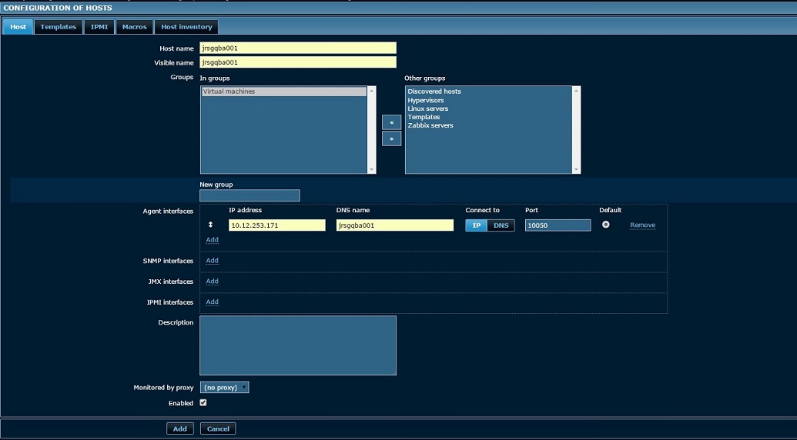This screenshot has height=440, width=797.
Task: Toggle the Enabled checkbox
Action: click(203, 402)
